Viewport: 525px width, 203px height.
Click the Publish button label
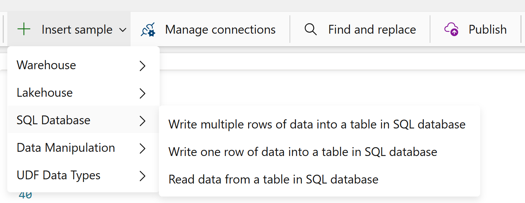487,29
